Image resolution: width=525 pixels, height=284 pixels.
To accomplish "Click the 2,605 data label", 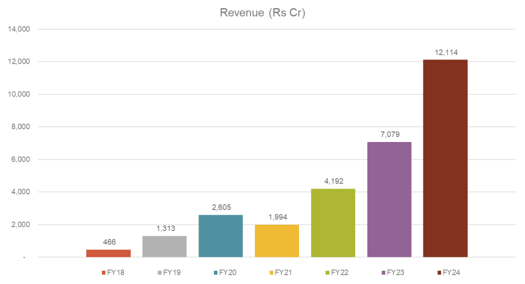I will pyautogui.click(x=220, y=207).
